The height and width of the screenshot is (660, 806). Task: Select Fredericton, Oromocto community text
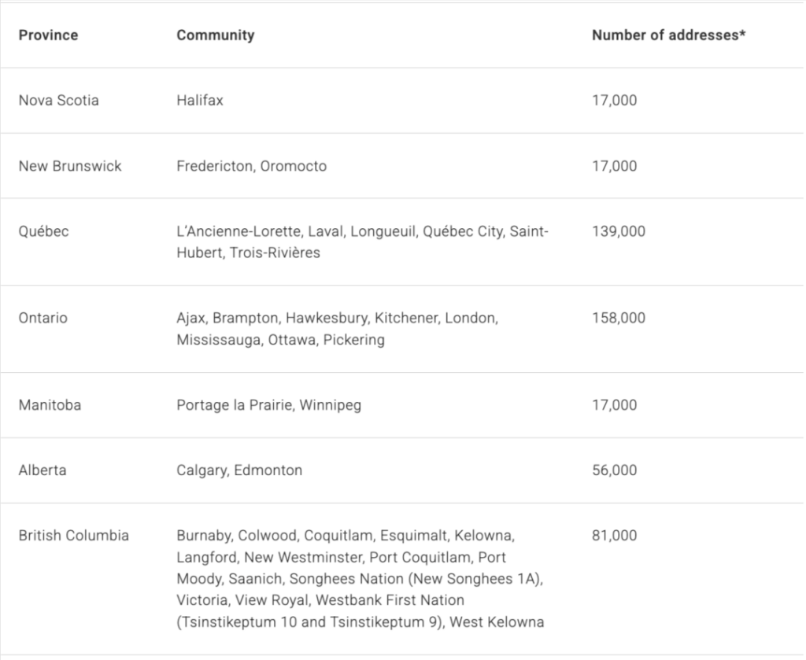pyautogui.click(x=251, y=166)
